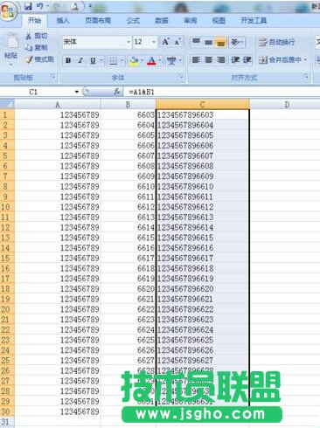Open the Developer (开发工具) tab
The width and height of the screenshot is (320, 428).
point(254,21)
